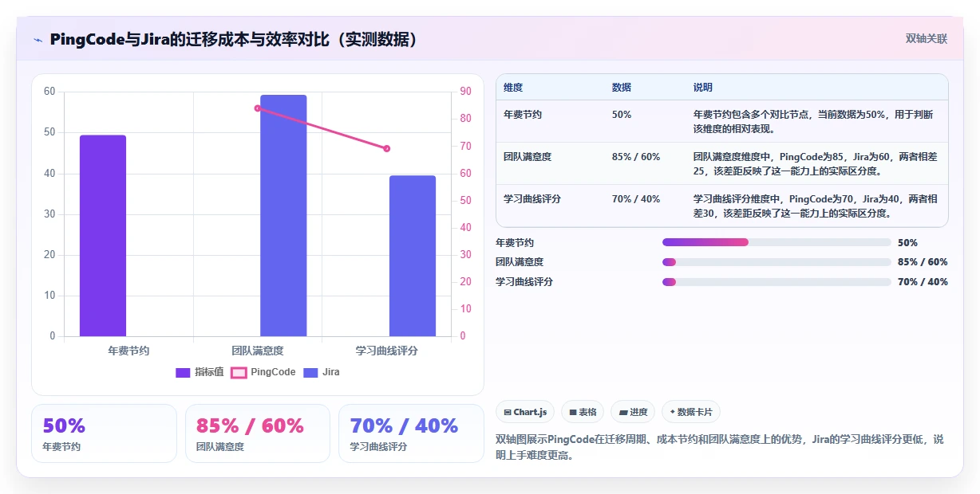Image resolution: width=980 pixels, height=494 pixels.
Task: Click the 年费节约 progress bar
Action: click(x=776, y=242)
